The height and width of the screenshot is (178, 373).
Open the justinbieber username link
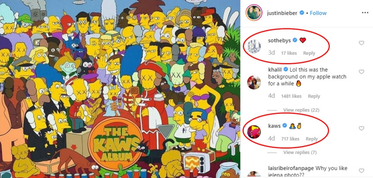282,13
